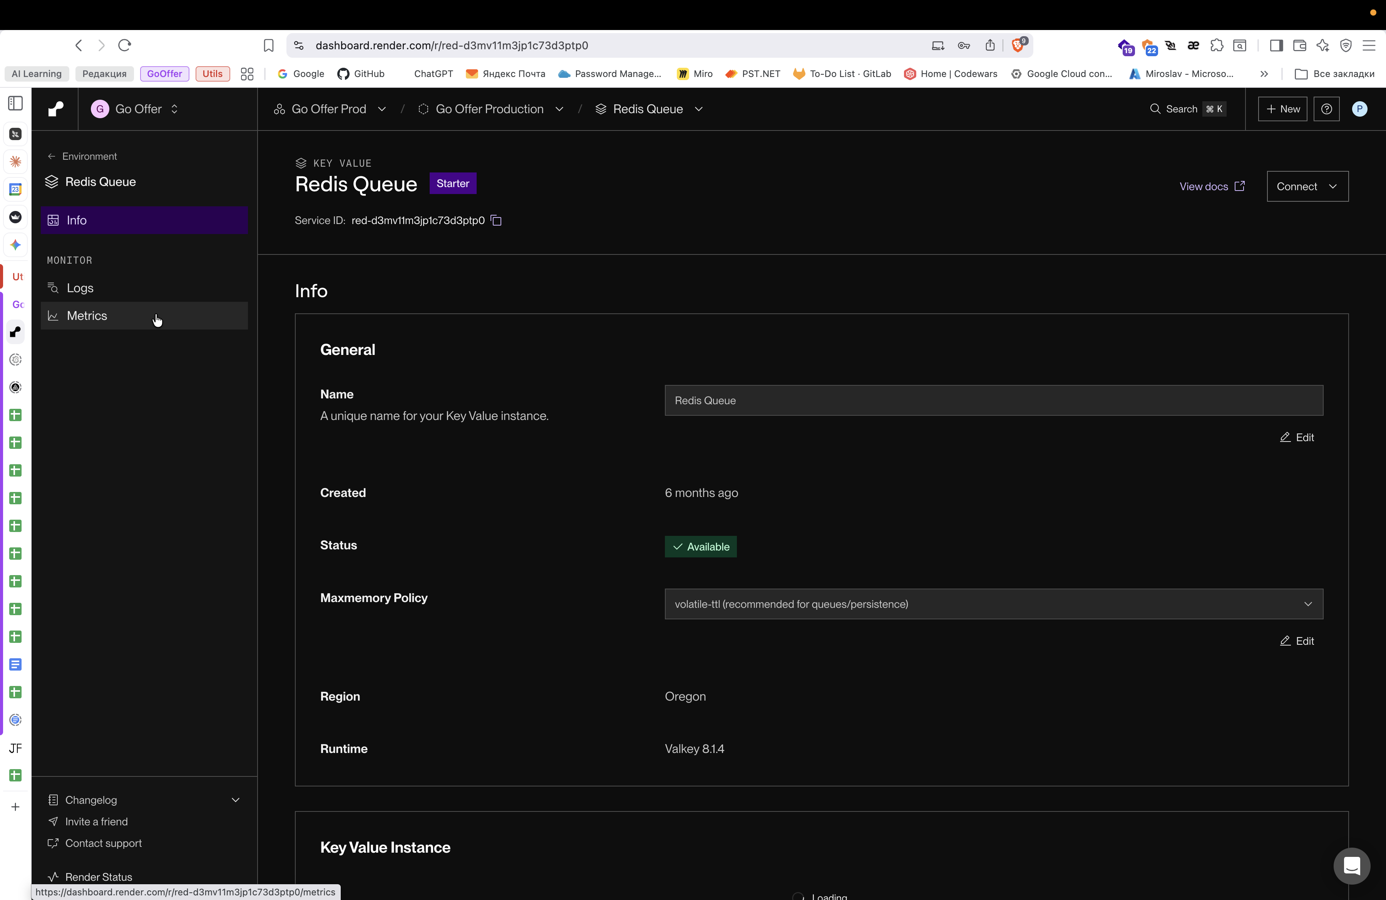1386x900 pixels.
Task: Click the Render logo home icon
Action: point(55,109)
